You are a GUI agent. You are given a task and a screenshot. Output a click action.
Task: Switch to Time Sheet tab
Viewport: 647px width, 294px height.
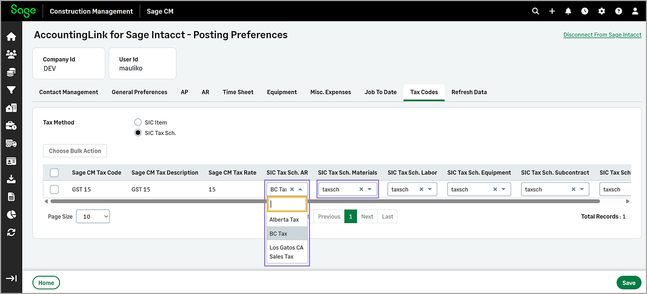tap(238, 92)
